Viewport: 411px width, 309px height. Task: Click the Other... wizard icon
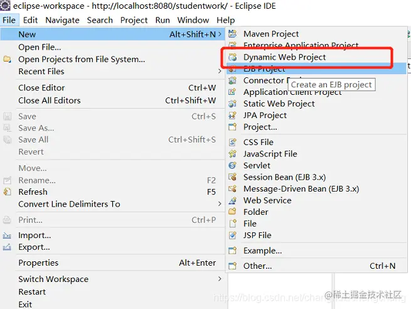233,266
